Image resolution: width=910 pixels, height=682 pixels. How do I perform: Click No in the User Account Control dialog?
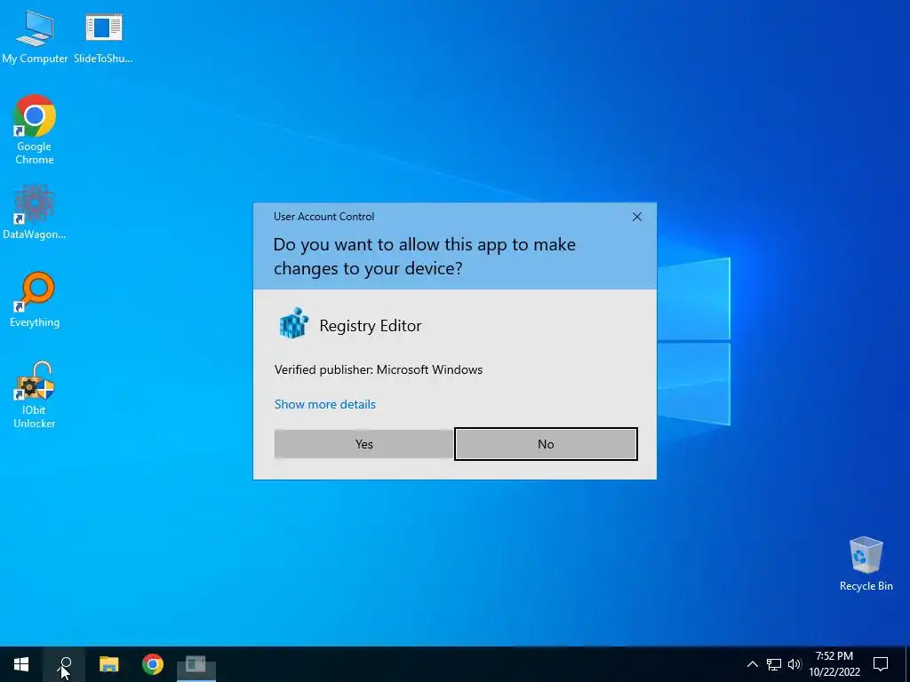pos(546,444)
